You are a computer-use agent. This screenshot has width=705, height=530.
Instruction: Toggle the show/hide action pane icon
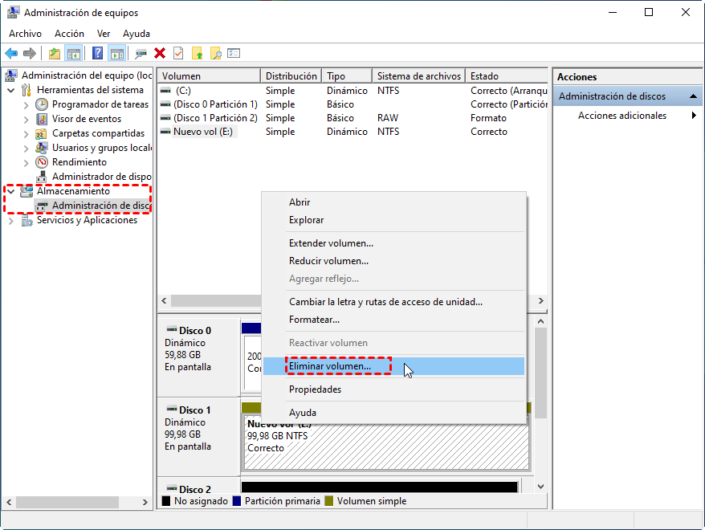117,54
